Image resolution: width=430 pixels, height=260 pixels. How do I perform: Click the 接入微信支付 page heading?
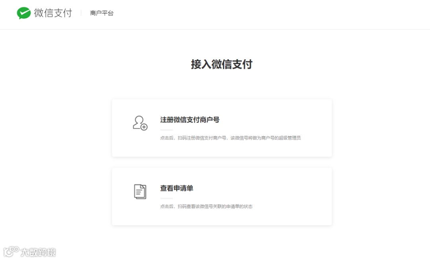[x=222, y=65]
